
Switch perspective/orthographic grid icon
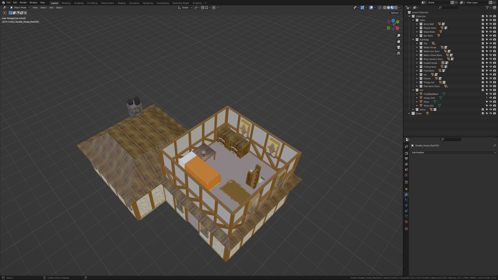[x=398, y=53]
